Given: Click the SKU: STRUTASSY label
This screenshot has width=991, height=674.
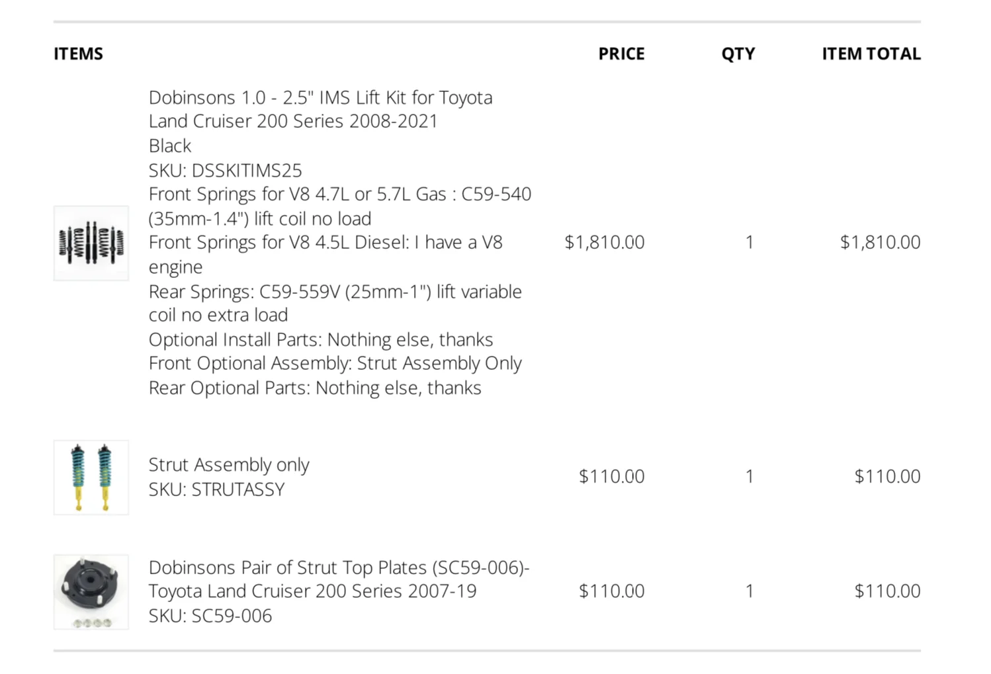Looking at the screenshot, I should 216,489.
